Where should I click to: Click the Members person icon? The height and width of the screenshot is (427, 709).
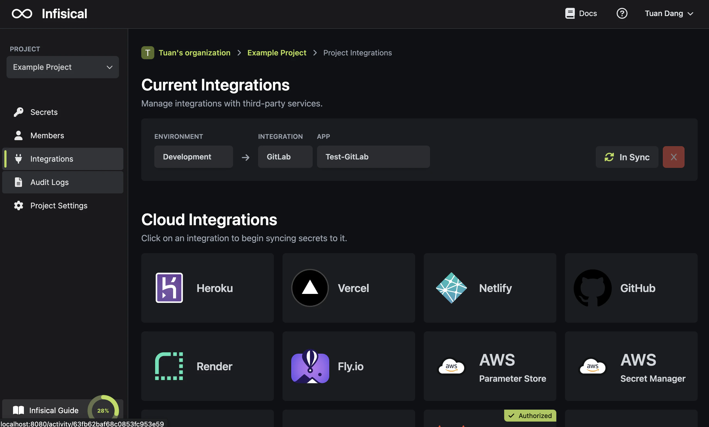tap(18, 135)
